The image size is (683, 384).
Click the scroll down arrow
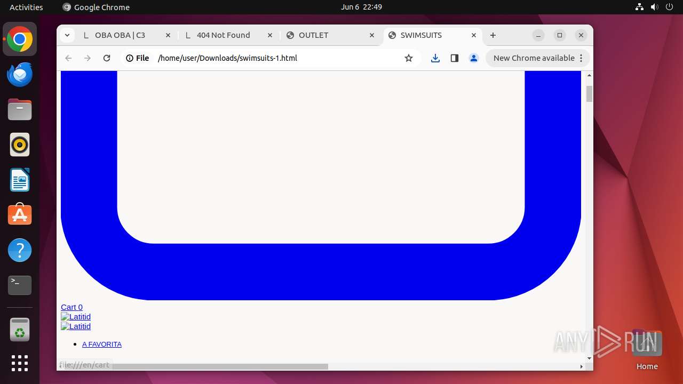point(589,358)
